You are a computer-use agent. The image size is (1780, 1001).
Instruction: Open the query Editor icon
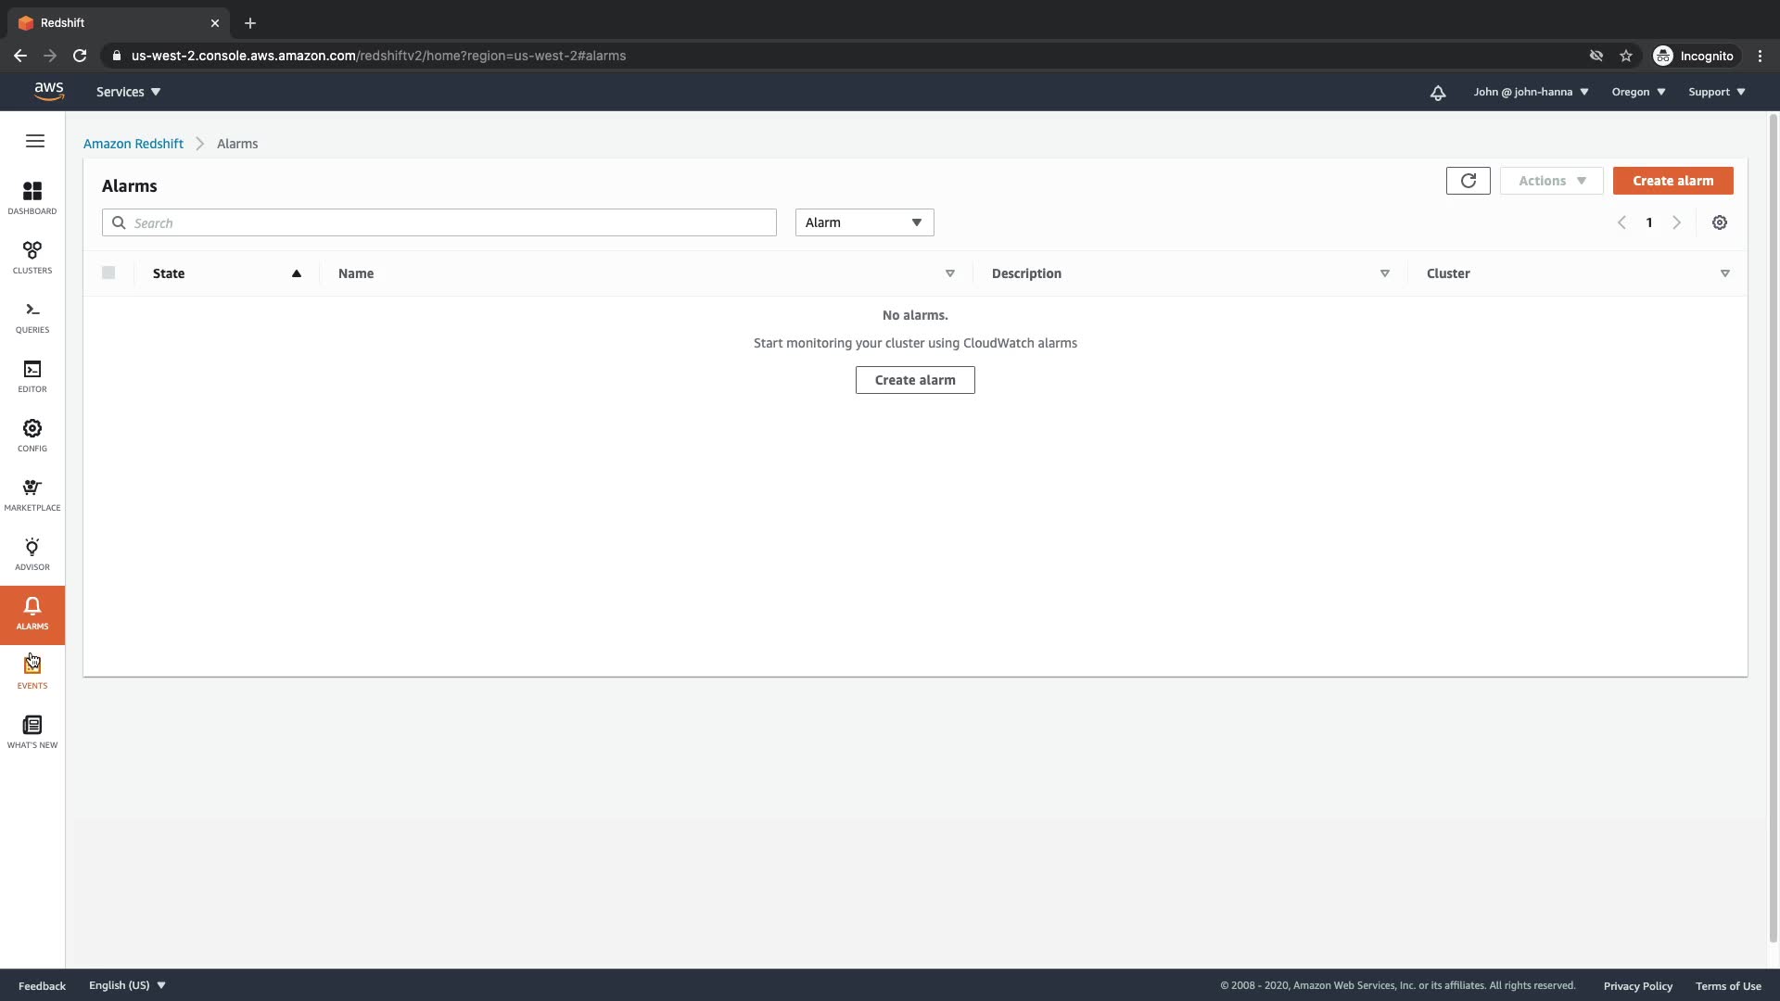[32, 375]
